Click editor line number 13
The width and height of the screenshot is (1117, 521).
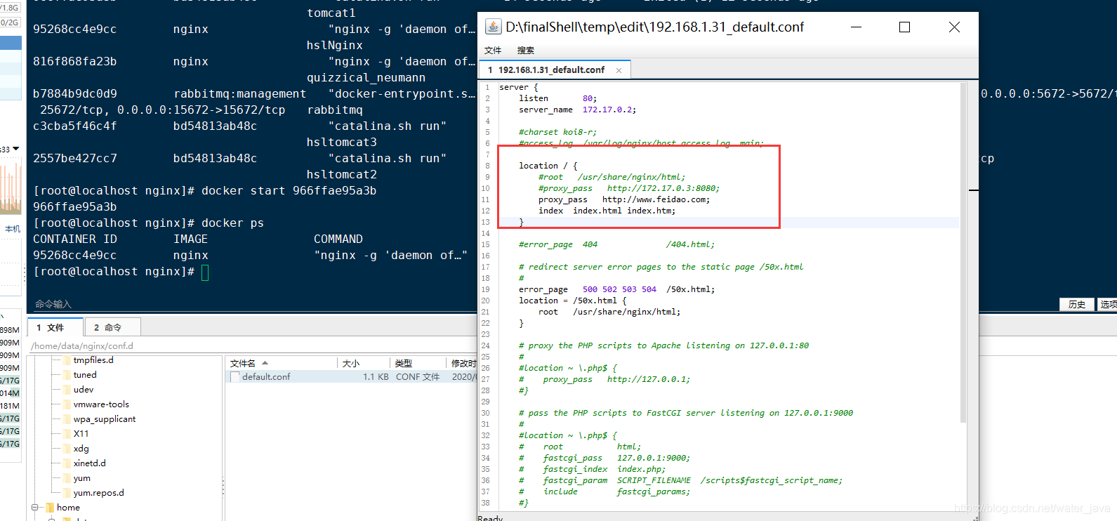486,222
